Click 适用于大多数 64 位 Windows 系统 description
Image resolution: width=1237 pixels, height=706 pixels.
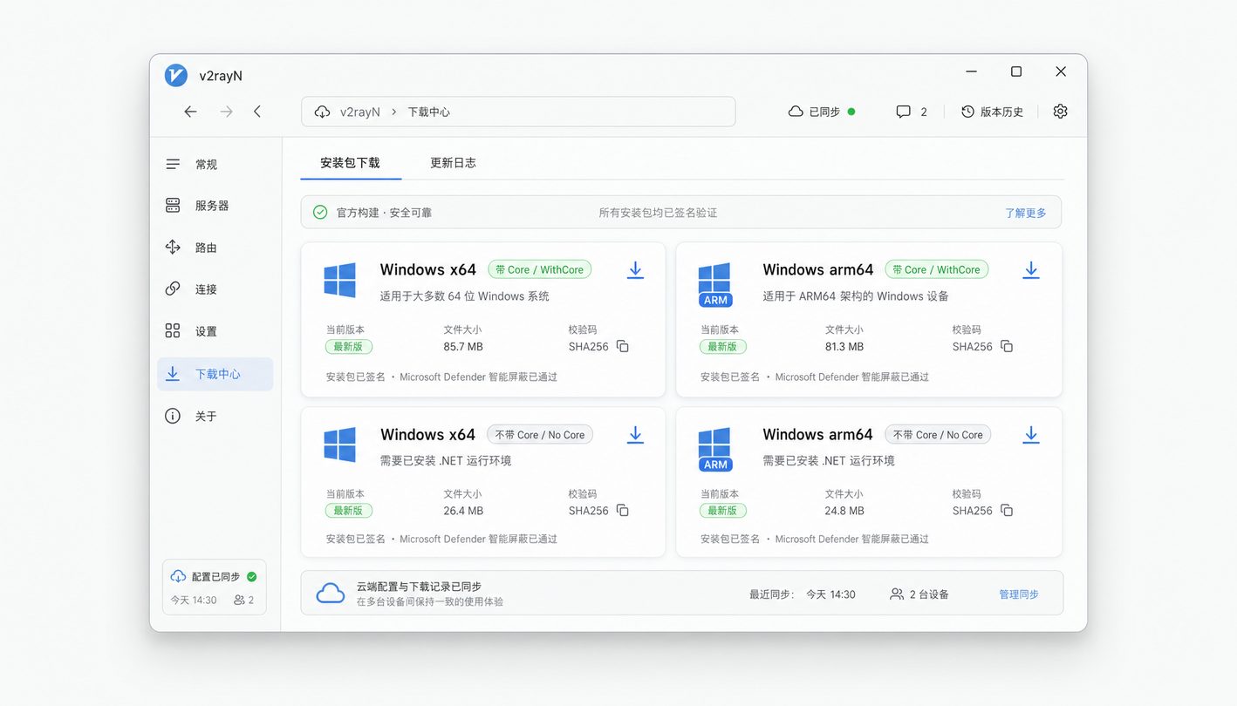coord(465,296)
